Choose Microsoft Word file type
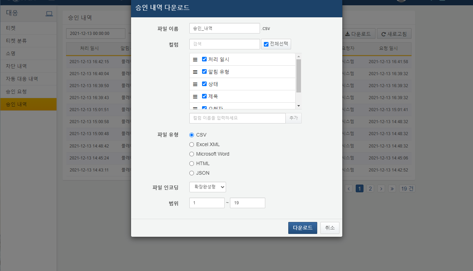The height and width of the screenshot is (271, 473). coord(192,154)
